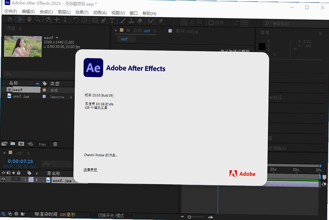Click Interpret Footage icon in Project panel
The height and width of the screenshot is (220, 329).
(x=4, y=144)
